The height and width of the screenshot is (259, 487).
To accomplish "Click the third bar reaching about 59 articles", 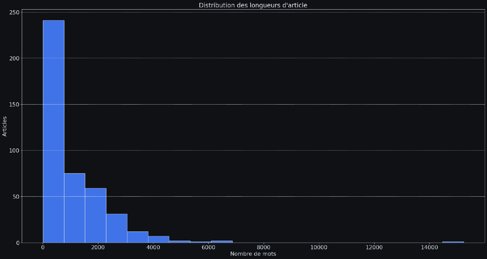I will (x=95, y=215).
